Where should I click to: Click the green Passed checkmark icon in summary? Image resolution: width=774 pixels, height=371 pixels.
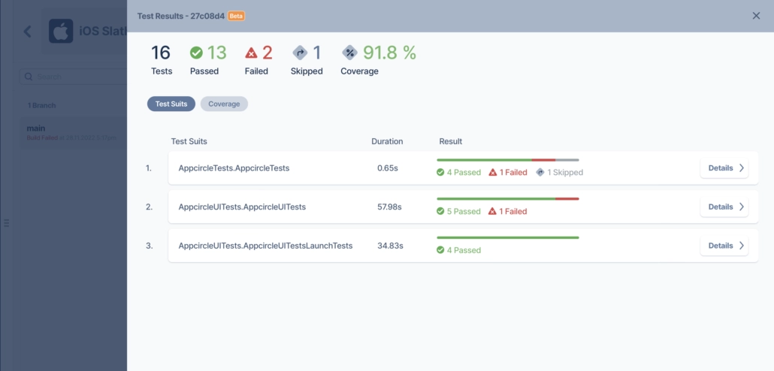196,53
